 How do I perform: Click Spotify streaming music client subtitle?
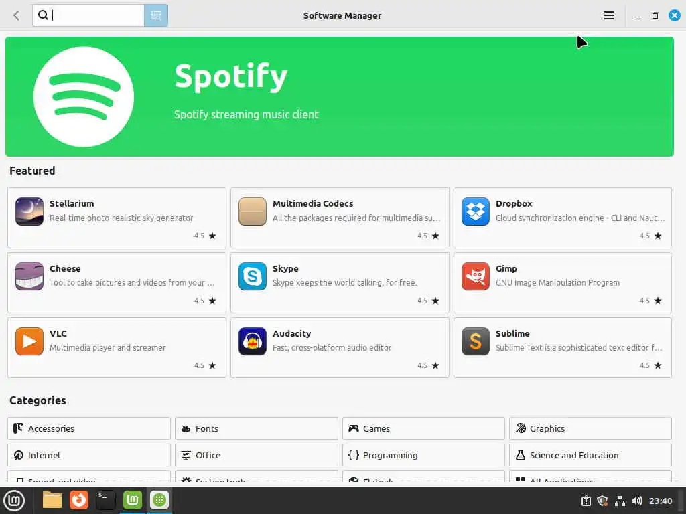click(247, 114)
